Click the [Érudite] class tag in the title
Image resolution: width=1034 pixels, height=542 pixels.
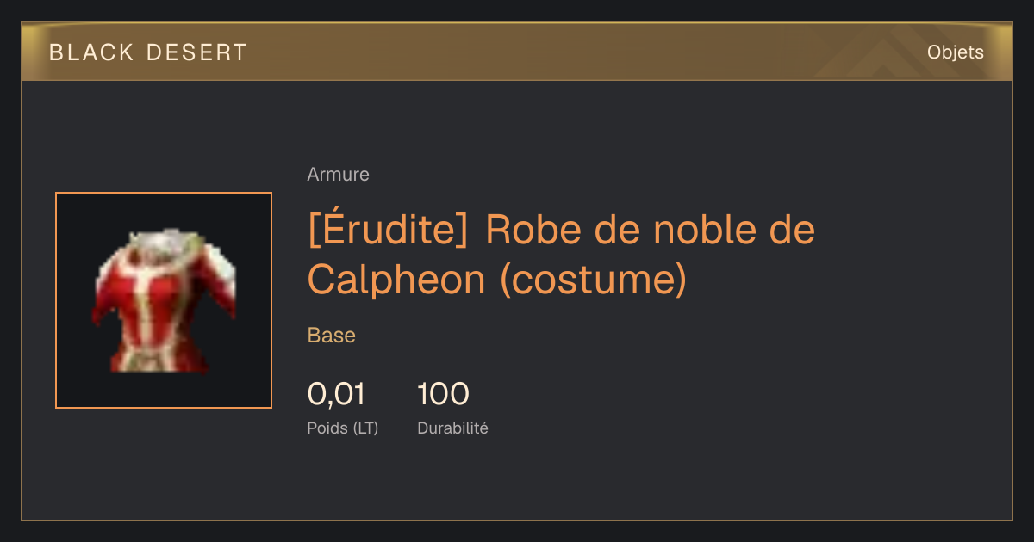click(388, 231)
